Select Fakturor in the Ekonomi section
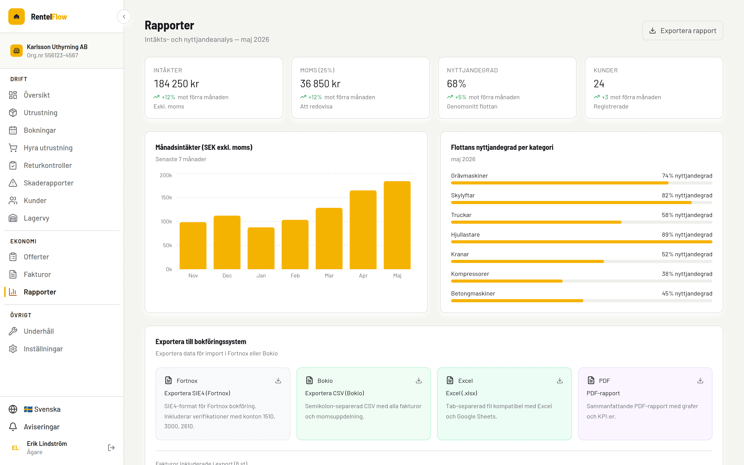The width and height of the screenshot is (744, 465). (62, 274)
